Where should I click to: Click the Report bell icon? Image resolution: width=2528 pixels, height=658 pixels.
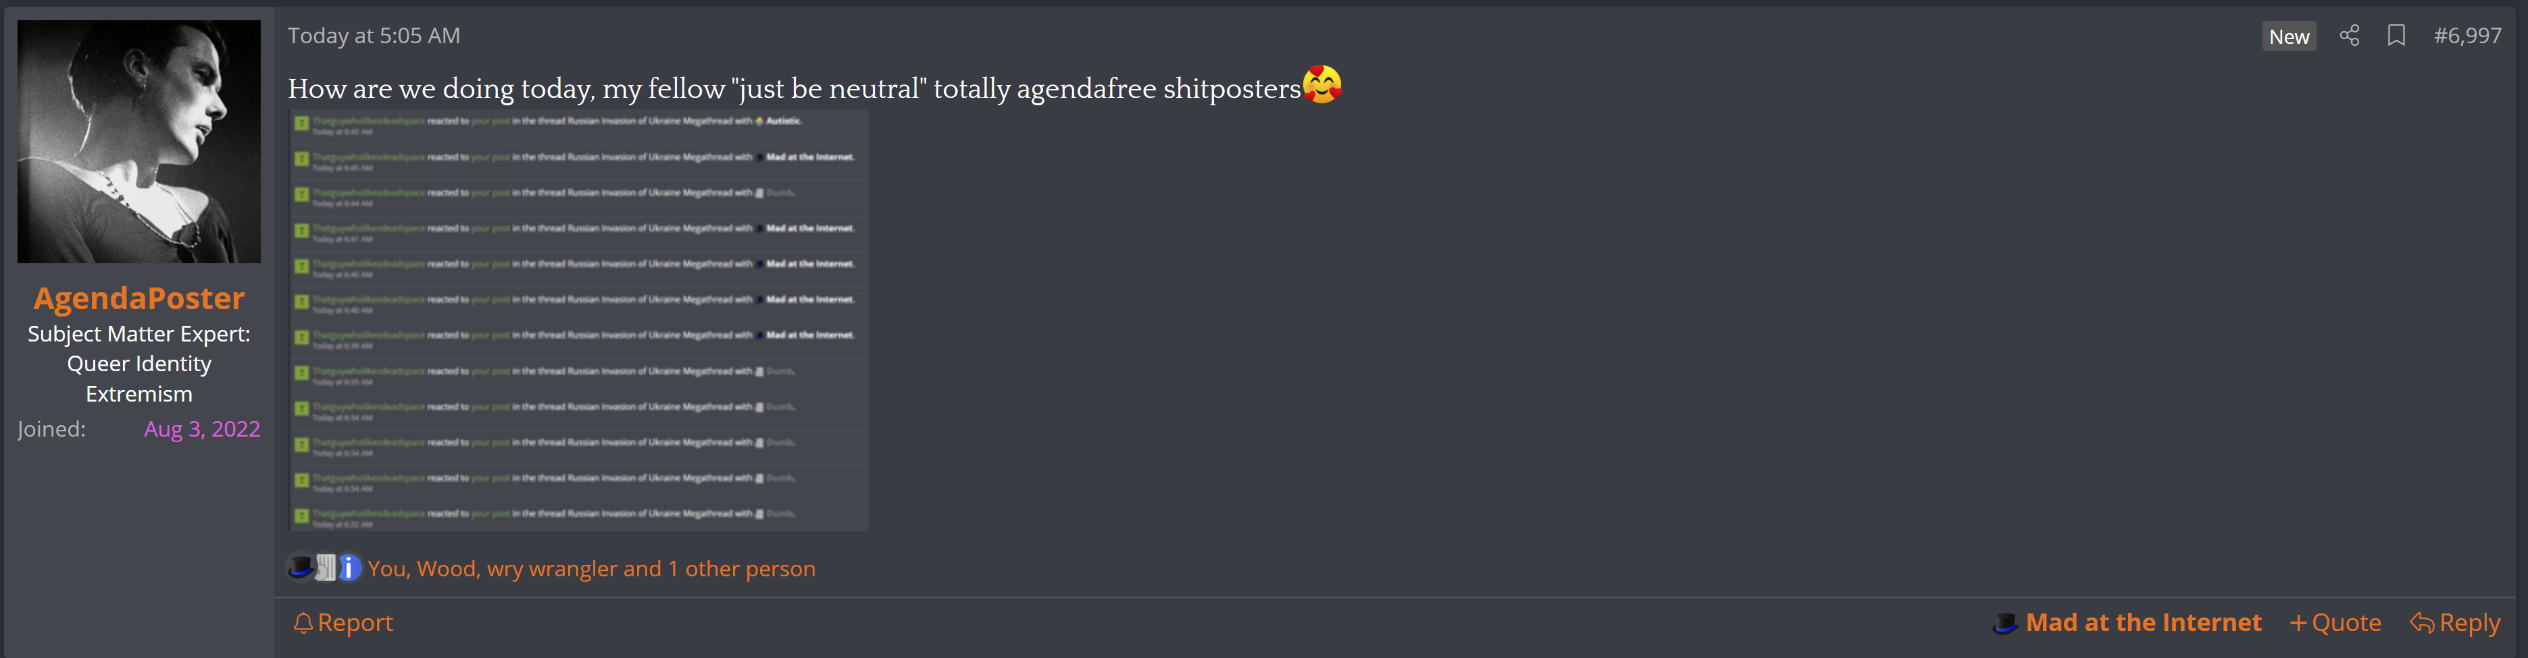click(303, 623)
